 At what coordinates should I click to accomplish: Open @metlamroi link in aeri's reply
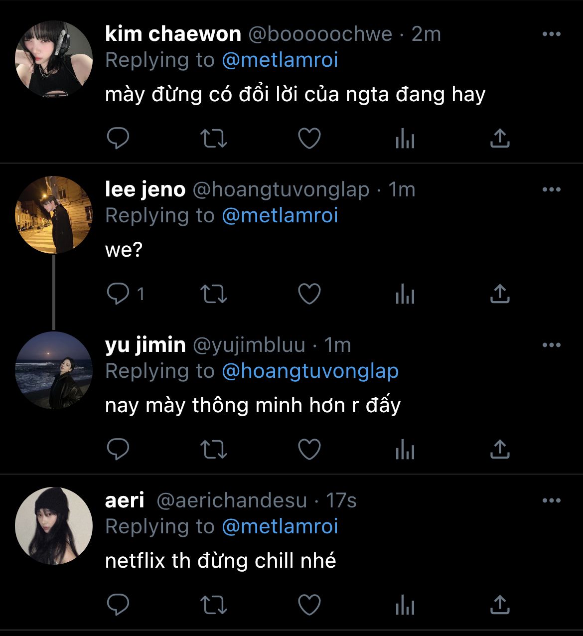(x=280, y=526)
